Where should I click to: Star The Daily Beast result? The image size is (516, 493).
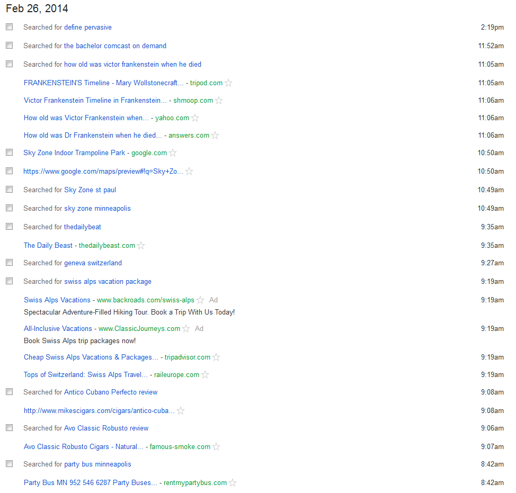141,245
